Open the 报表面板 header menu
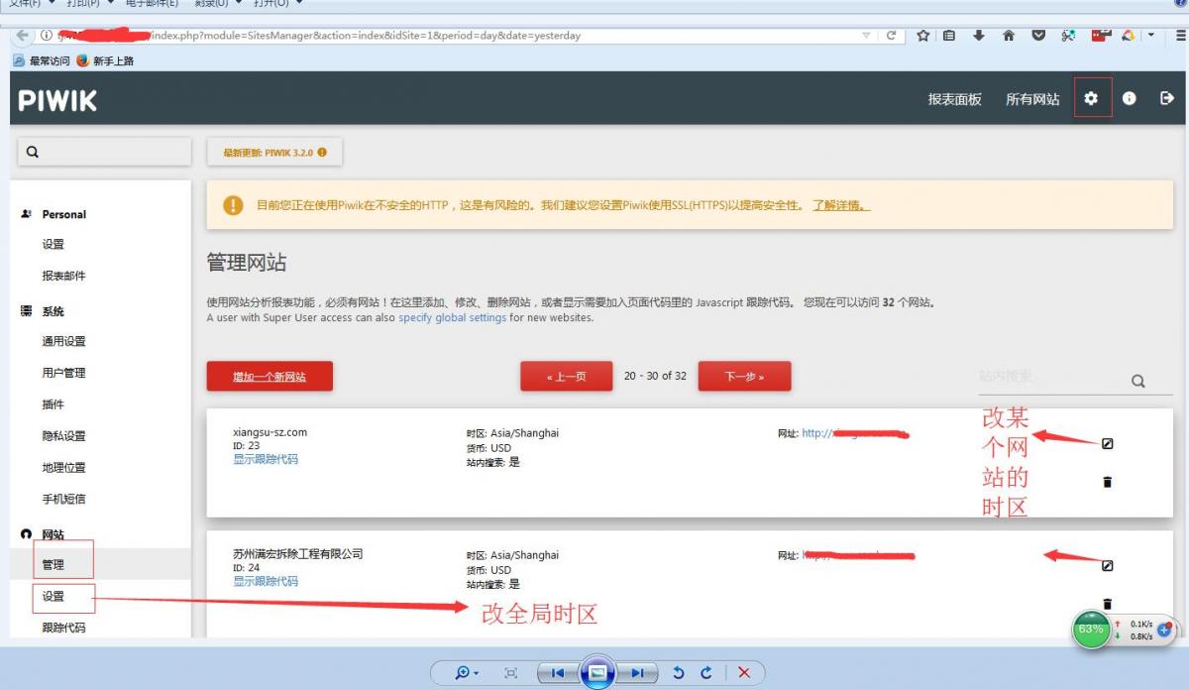The image size is (1189, 690). pos(954,99)
